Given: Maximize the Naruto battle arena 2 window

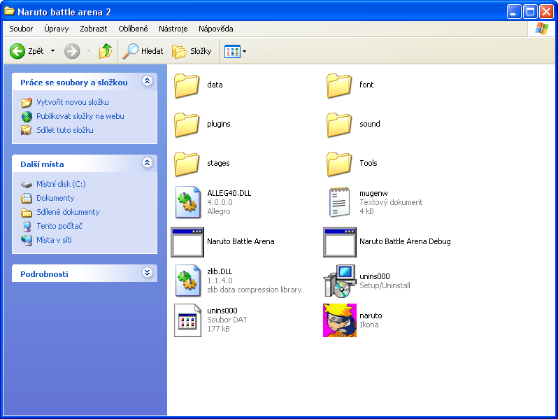Looking at the screenshot, I should 530,11.
